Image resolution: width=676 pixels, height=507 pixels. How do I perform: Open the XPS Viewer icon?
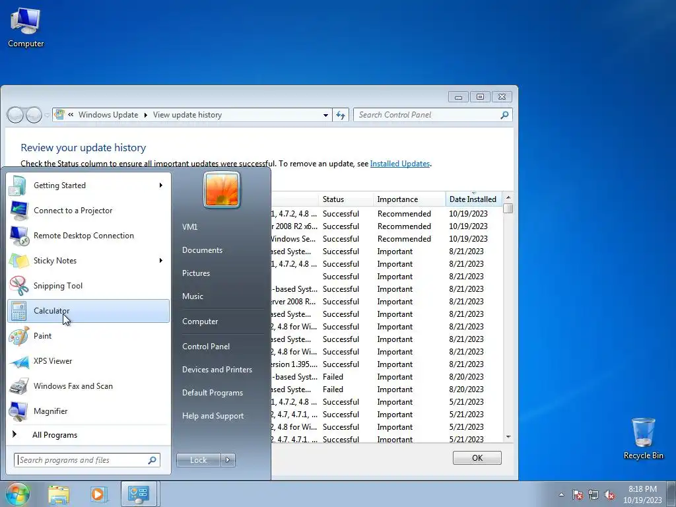(x=18, y=361)
